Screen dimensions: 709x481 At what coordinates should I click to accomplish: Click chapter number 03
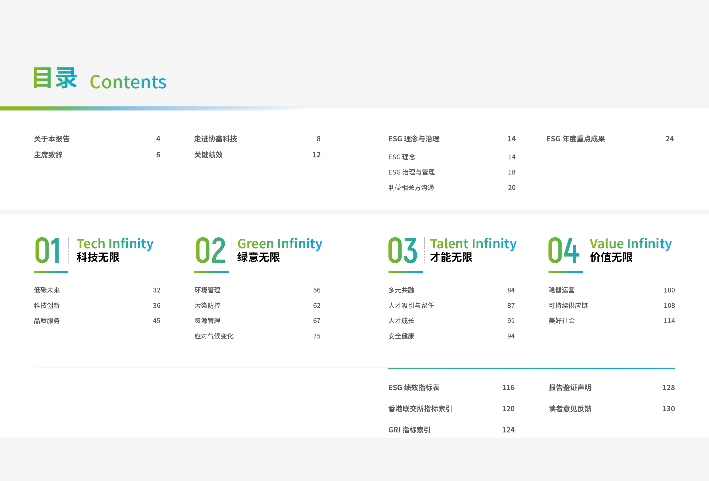[x=403, y=250]
